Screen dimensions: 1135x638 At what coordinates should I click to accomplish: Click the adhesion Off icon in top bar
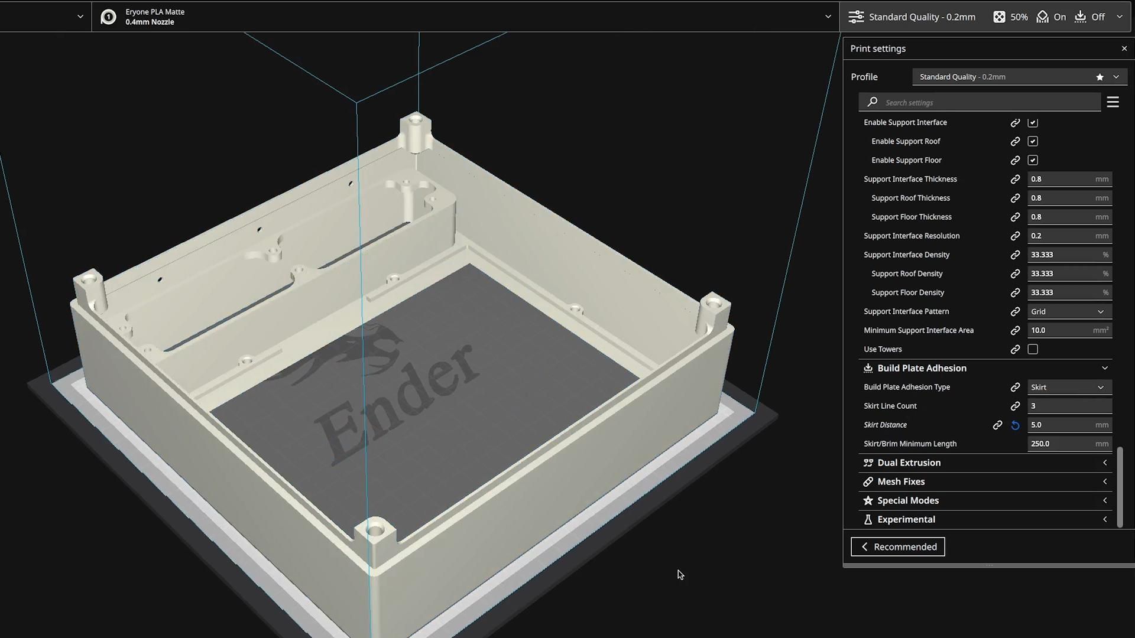click(1081, 17)
